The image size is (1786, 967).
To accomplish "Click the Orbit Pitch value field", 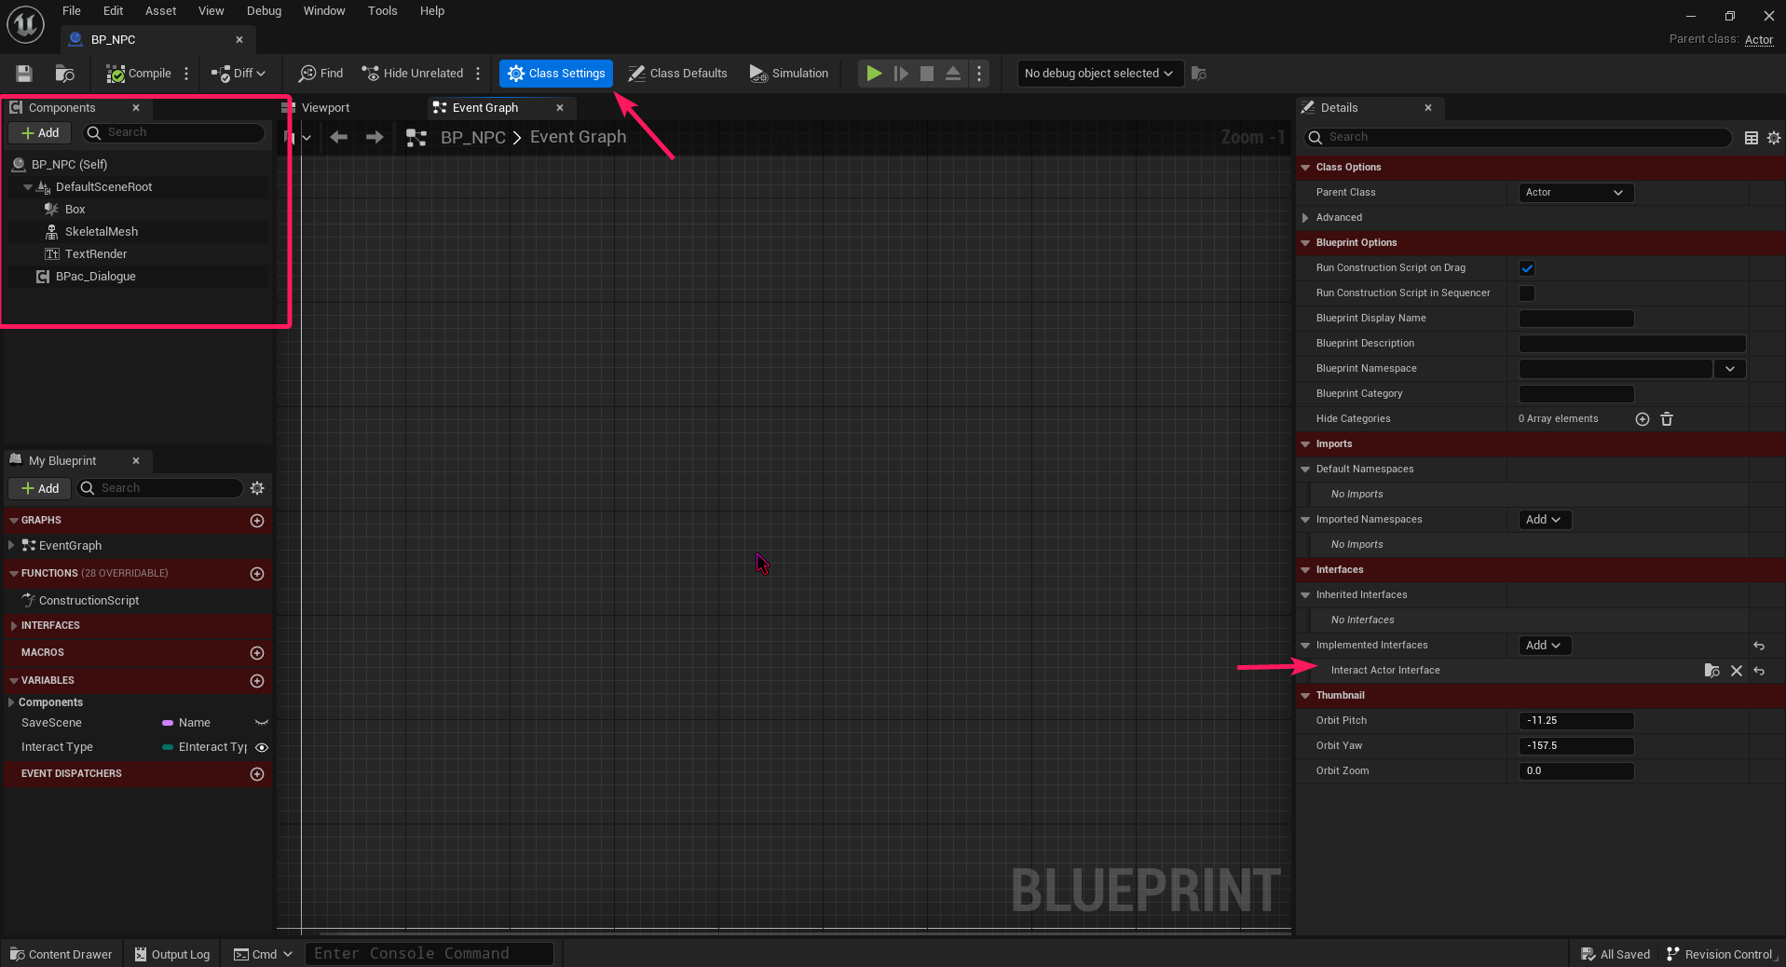I will (x=1575, y=721).
